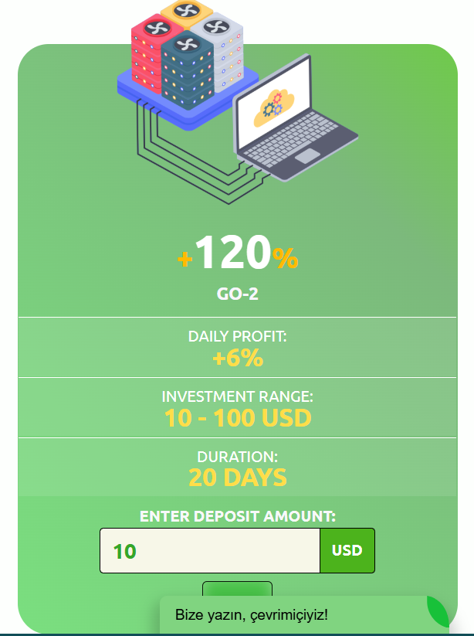This screenshot has height=636, width=474.
Task: Click the Duration 20 Days row
Action: [x=237, y=468]
